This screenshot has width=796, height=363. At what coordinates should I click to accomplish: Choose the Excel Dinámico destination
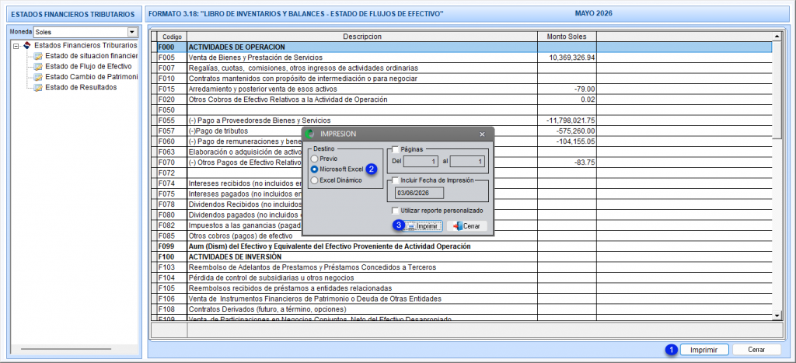pos(315,180)
